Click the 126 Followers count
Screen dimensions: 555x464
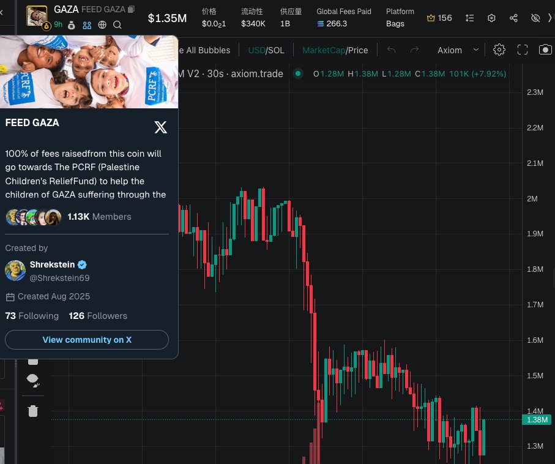coord(98,316)
